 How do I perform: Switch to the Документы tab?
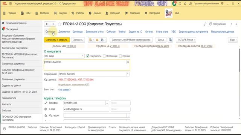click(x=64, y=31)
